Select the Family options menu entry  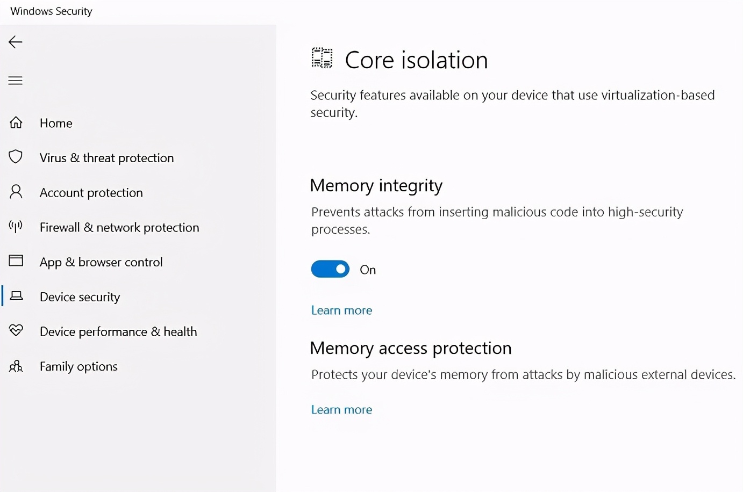coord(78,366)
